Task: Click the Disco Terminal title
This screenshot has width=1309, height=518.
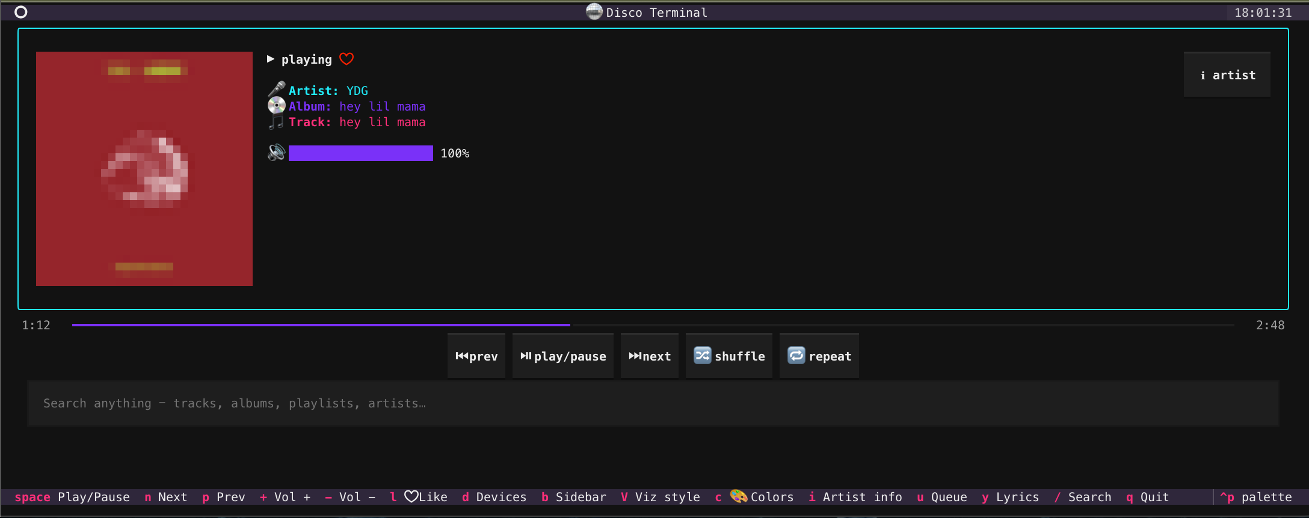Action: tap(657, 13)
